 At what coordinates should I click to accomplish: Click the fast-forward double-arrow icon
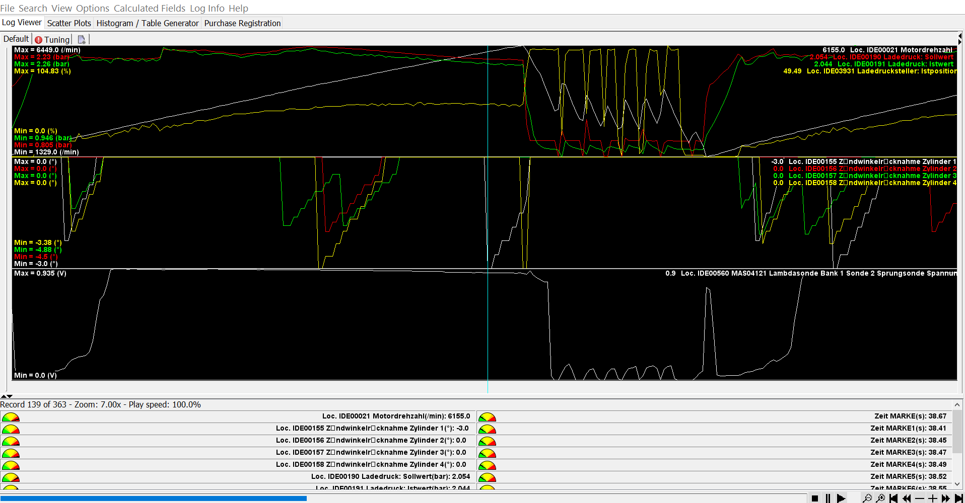tap(946, 498)
